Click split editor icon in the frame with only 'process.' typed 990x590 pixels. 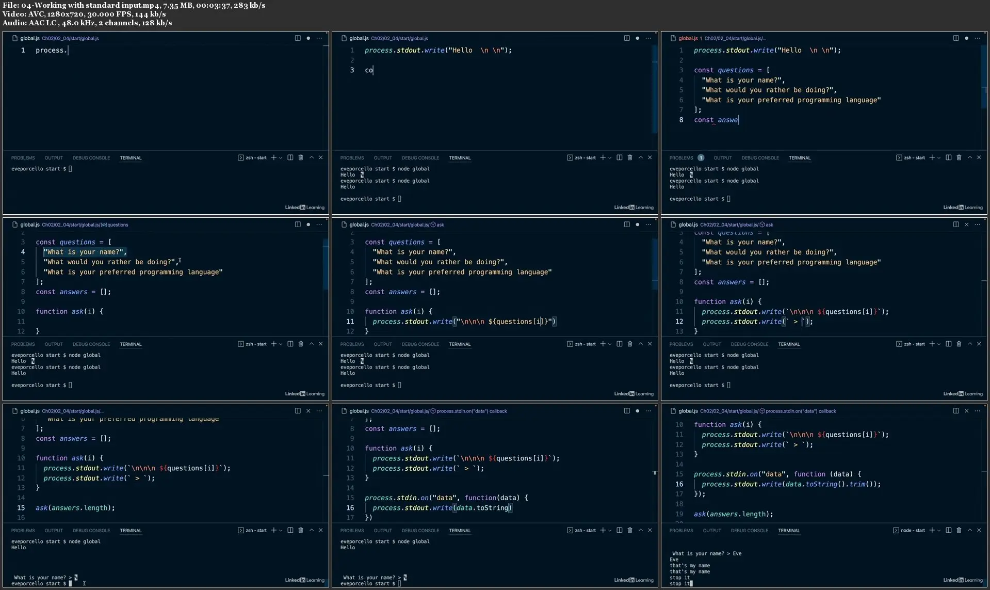click(x=298, y=38)
